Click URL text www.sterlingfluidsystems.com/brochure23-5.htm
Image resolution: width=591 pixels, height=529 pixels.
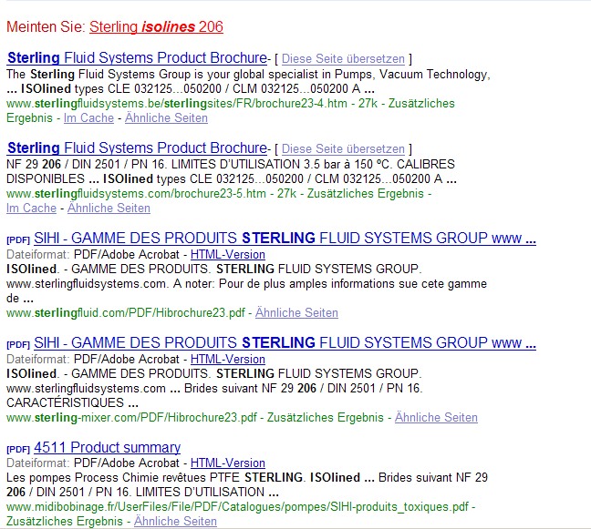click(x=136, y=193)
